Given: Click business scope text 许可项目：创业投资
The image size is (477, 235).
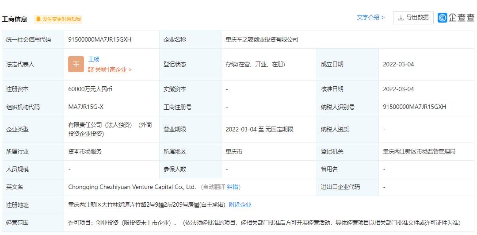Looking at the screenshot, I should (x=265, y=223).
